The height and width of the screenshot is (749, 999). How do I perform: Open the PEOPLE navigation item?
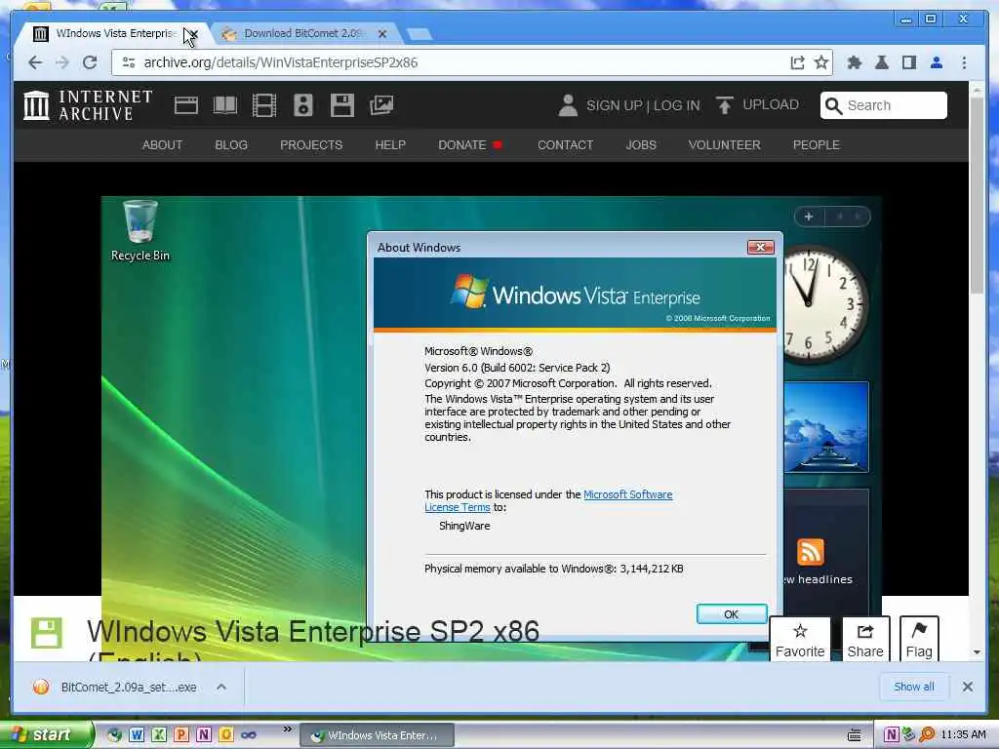(x=817, y=145)
